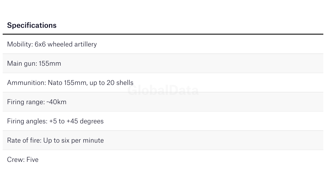Image resolution: width=326 pixels, height=180 pixels.
Task: Click the "Main gun:" label
Action: coord(22,64)
